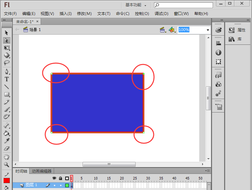Open the Info panel icon
This screenshot has height=190, width=252.
click(218, 52)
